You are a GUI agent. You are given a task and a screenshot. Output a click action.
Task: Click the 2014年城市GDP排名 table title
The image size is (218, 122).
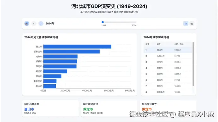(156, 37)
